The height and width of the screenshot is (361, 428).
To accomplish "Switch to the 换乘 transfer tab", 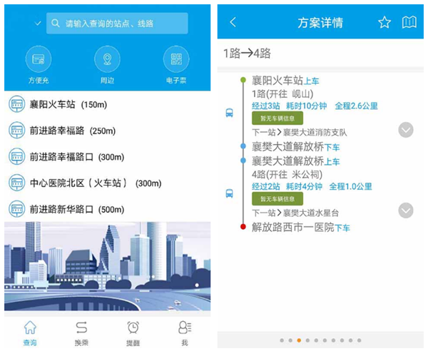I will (81, 332).
